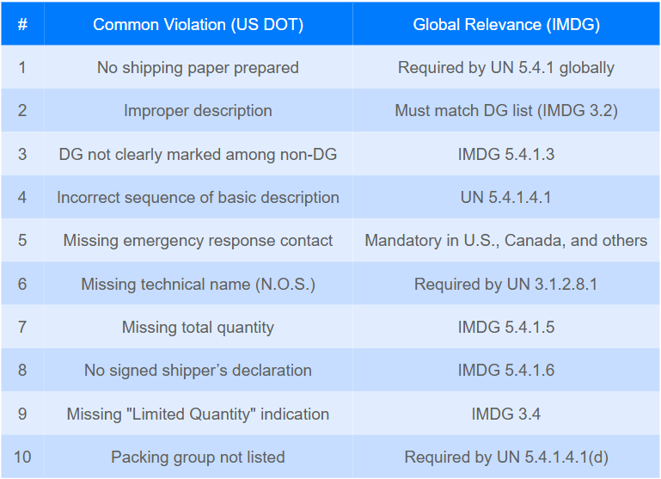Click the 'Common Violation (US DOT)' column header

(x=199, y=24)
